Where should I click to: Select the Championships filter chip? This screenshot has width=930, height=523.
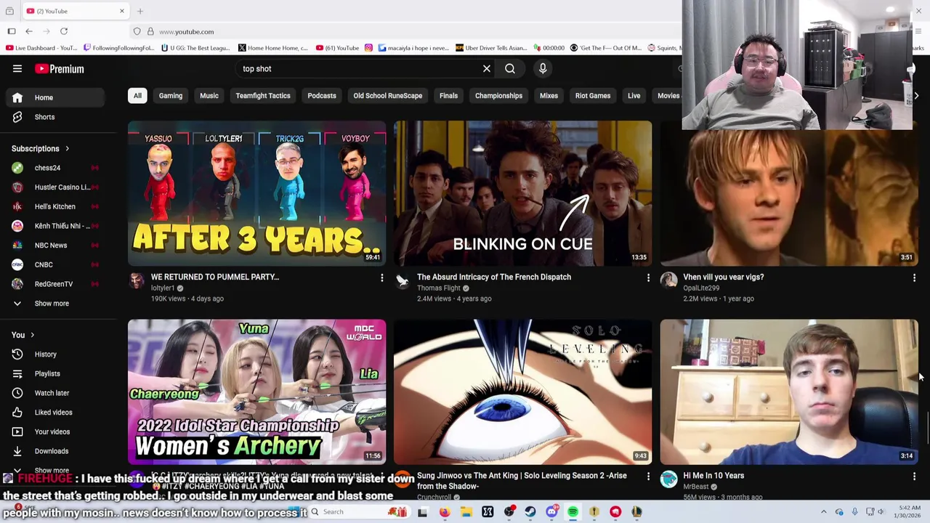click(x=498, y=96)
